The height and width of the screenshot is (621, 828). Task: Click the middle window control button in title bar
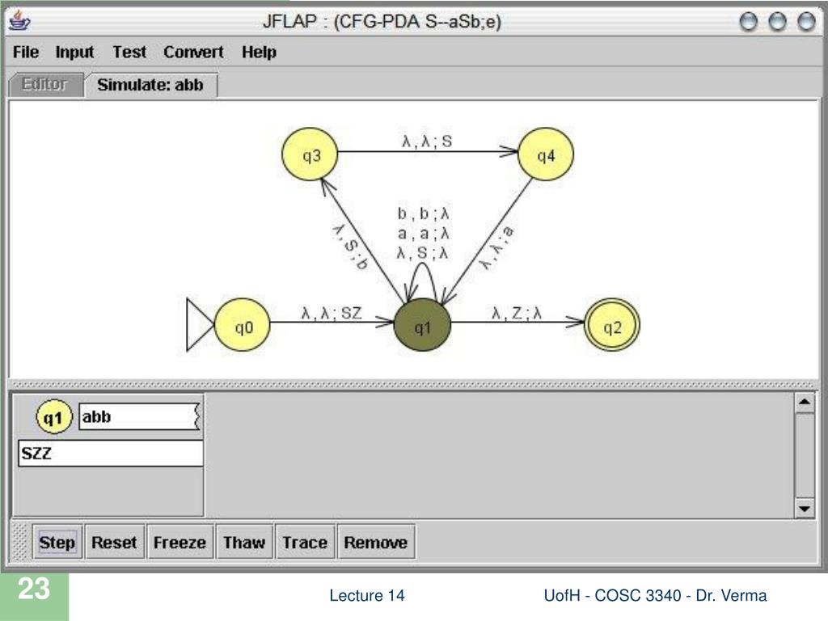[777, 22]
